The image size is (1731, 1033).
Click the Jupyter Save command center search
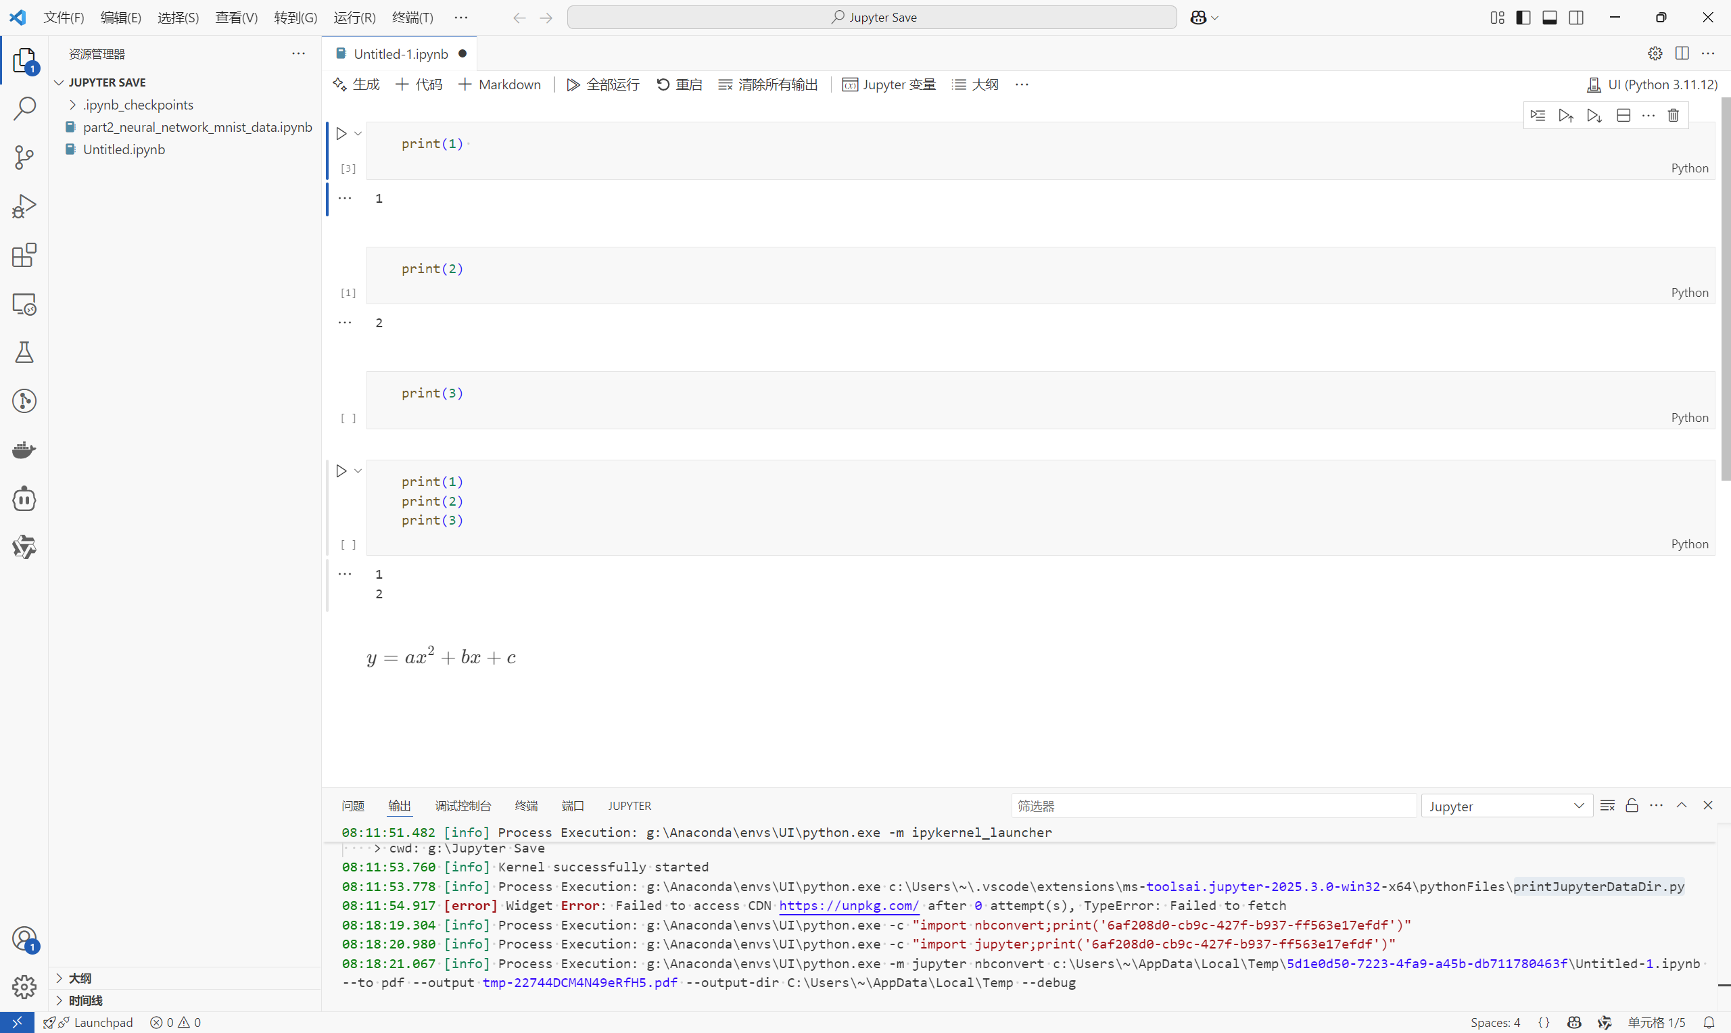[872, 18]
